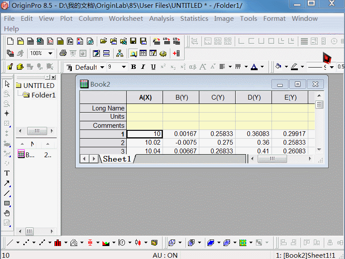Select the Rectangle drawing tool
The width and height of the screenshot is (345, 259).
[7, 203]
